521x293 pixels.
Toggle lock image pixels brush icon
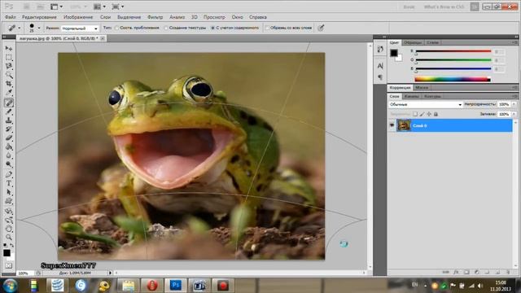point(422,114)
